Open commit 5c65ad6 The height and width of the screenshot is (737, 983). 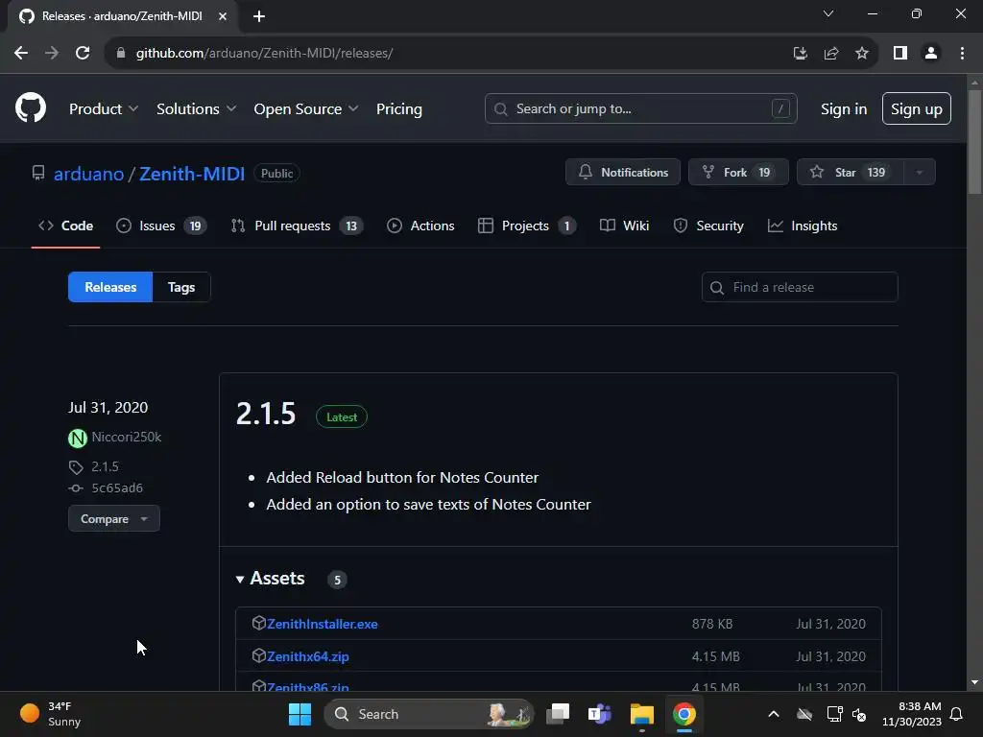click(x=116, y=487)
